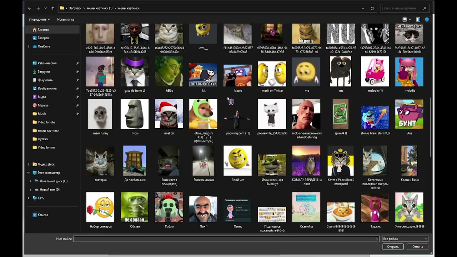This screenshot has height=257, width=457.
Task: Click the Открыть button
Action: click(x=393, y=247)
